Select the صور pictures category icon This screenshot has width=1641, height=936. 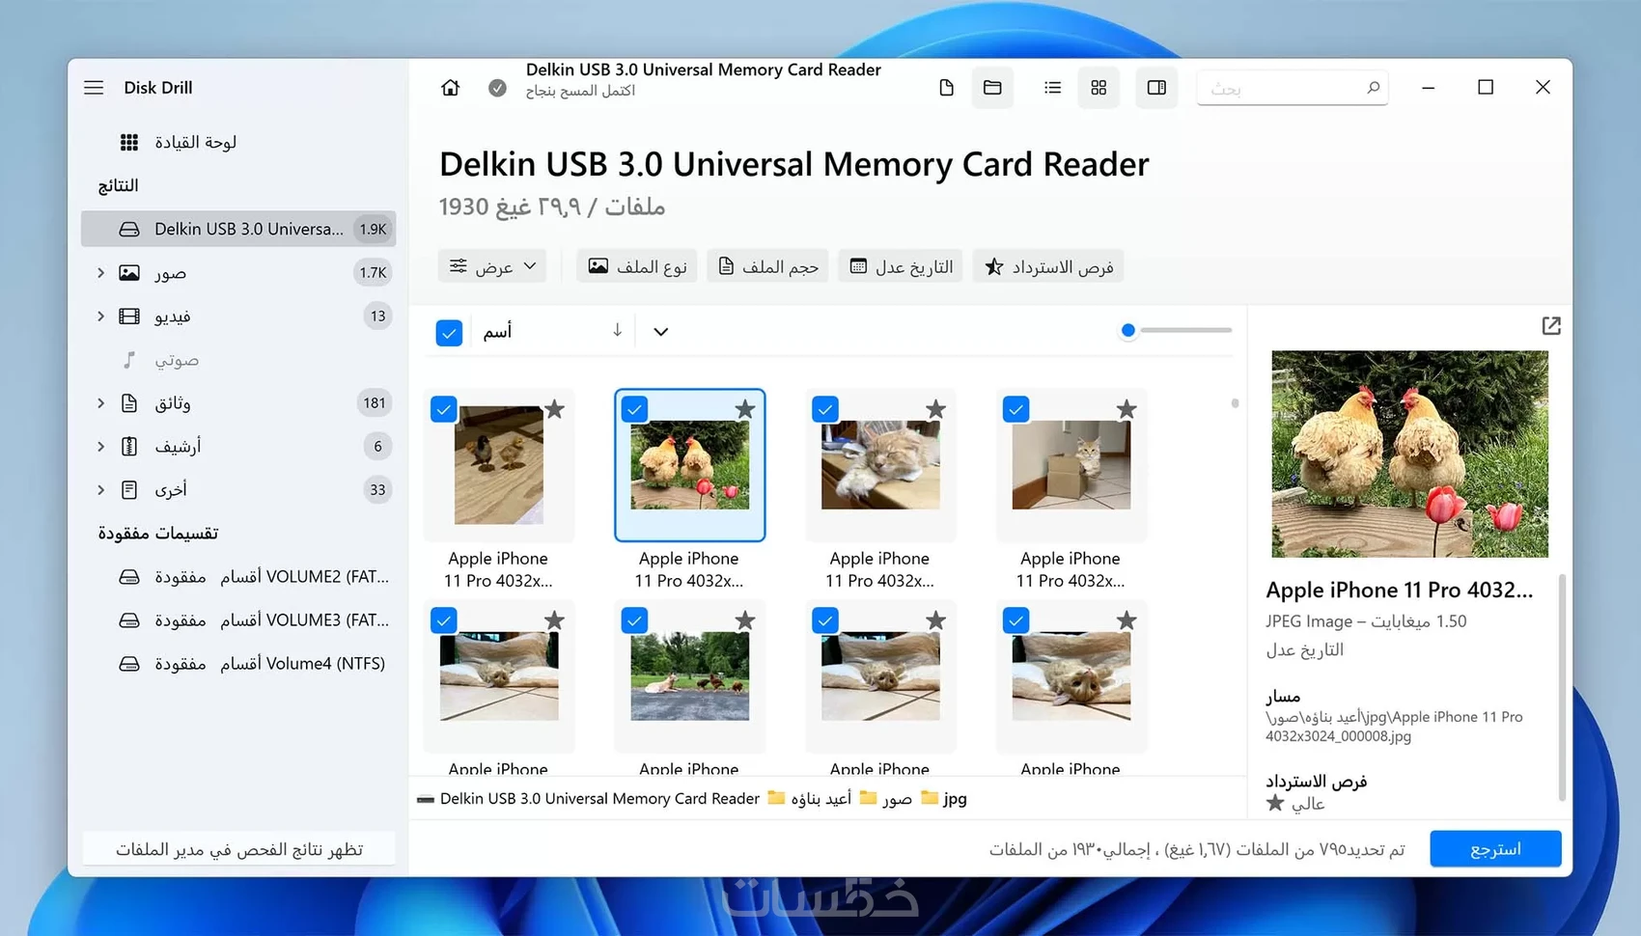click(128, 273)
